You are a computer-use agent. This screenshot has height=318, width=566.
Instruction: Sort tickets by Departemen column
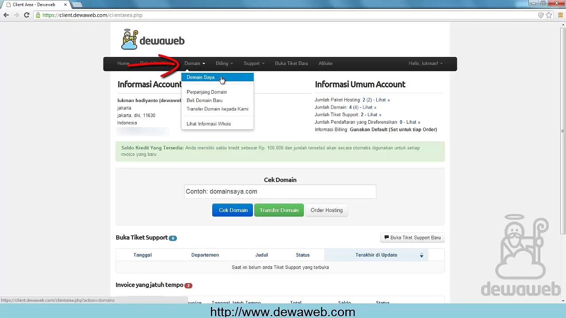[205, 255]
